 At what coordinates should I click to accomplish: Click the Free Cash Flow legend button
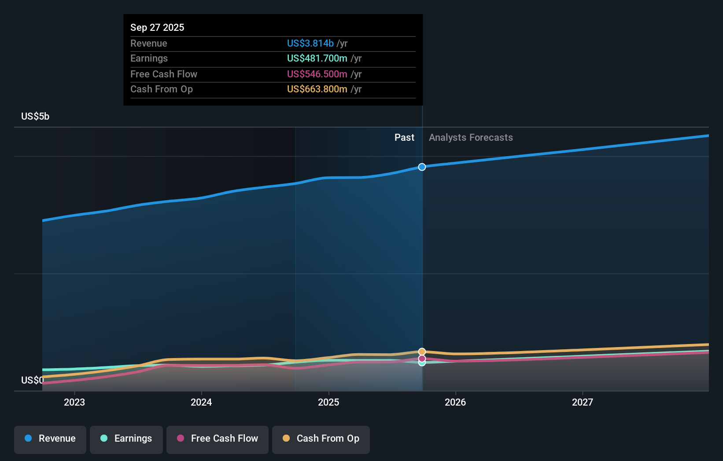[x=217, y=439]
